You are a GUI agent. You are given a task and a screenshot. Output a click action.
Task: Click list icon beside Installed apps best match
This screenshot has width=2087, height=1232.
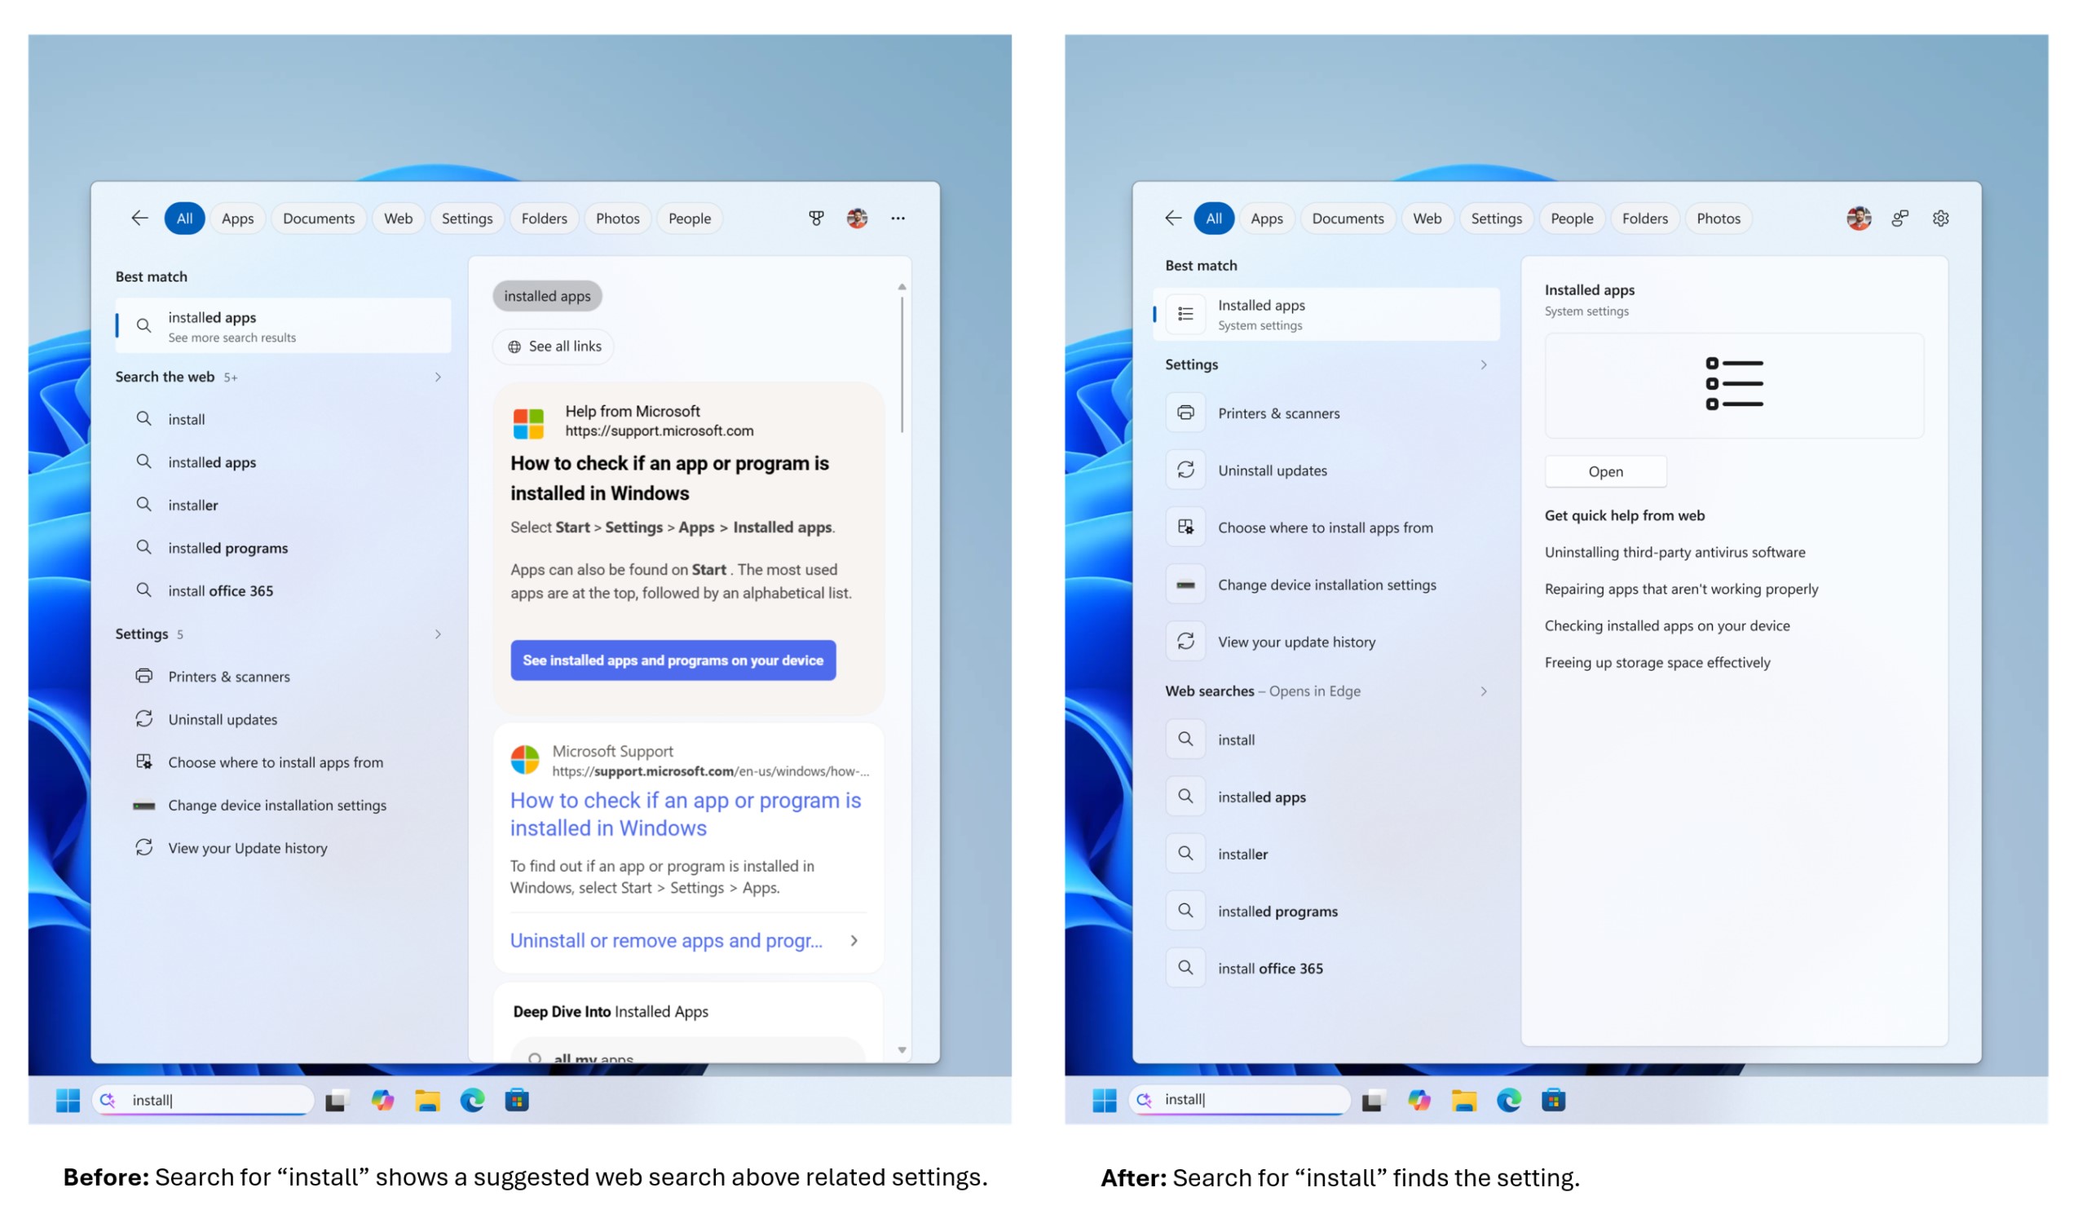pos(1185,314)
